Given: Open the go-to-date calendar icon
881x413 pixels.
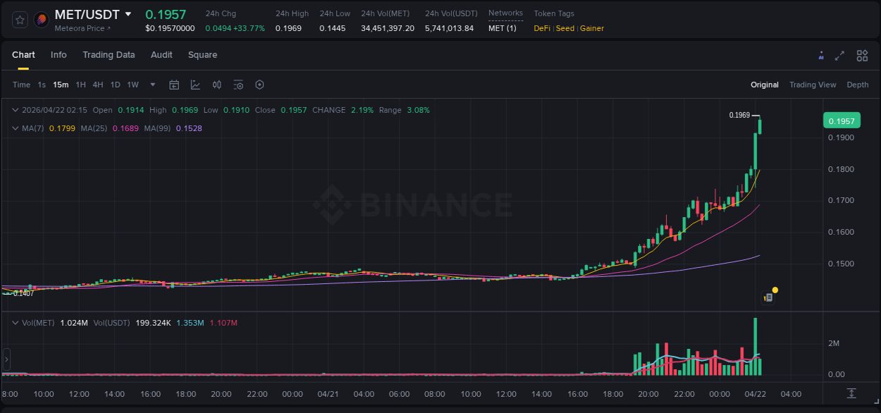Looking at the screenshot, I should coord(174,85).
